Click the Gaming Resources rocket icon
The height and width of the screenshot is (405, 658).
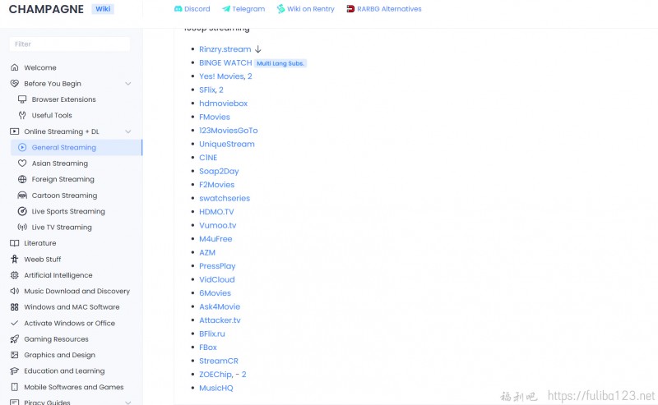(14, 339)
